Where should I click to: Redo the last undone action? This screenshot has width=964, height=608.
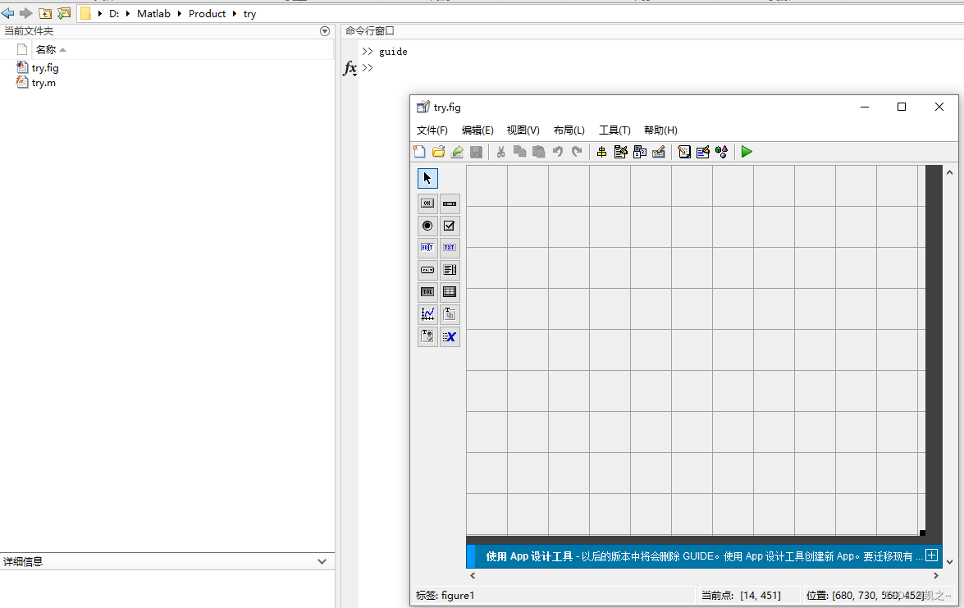click(x=577, y=152)
